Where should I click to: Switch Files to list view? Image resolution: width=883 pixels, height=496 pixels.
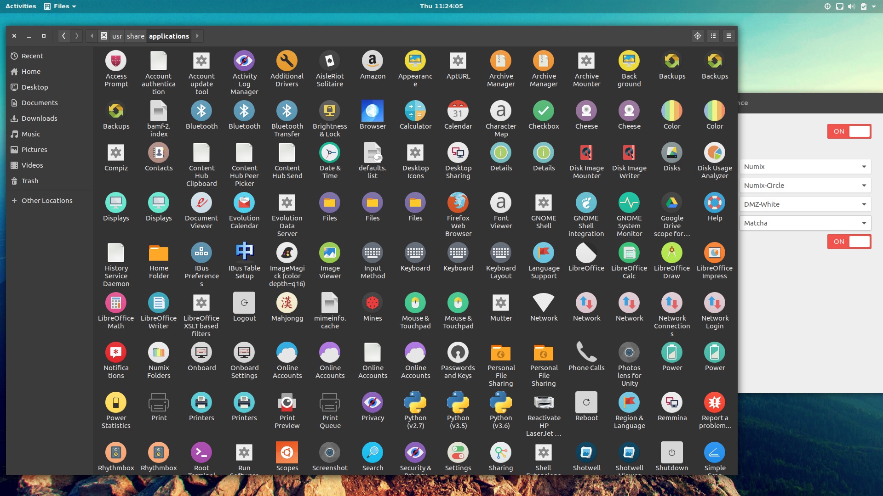click(x=713, y=36)
